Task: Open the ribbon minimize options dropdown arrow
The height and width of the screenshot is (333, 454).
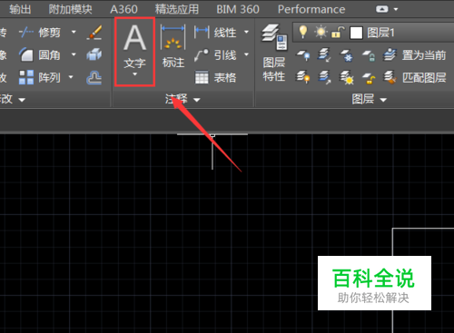Action: (396, 9)
